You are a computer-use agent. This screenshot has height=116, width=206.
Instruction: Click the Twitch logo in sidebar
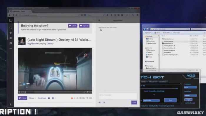pyautogui.click(x=11, y=20)
